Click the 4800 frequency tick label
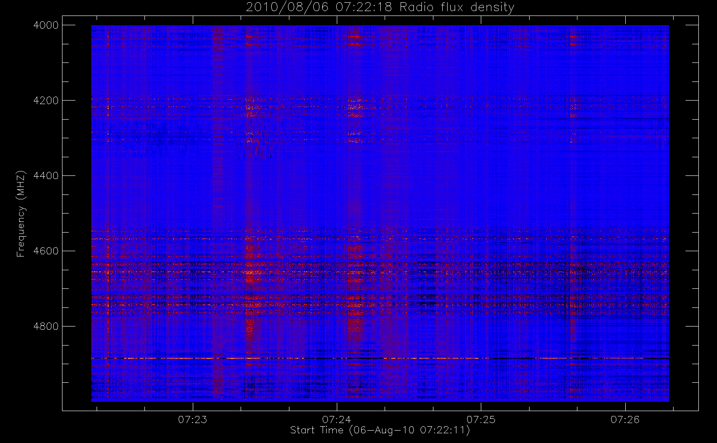717x443 pixels. click(46, 326)
